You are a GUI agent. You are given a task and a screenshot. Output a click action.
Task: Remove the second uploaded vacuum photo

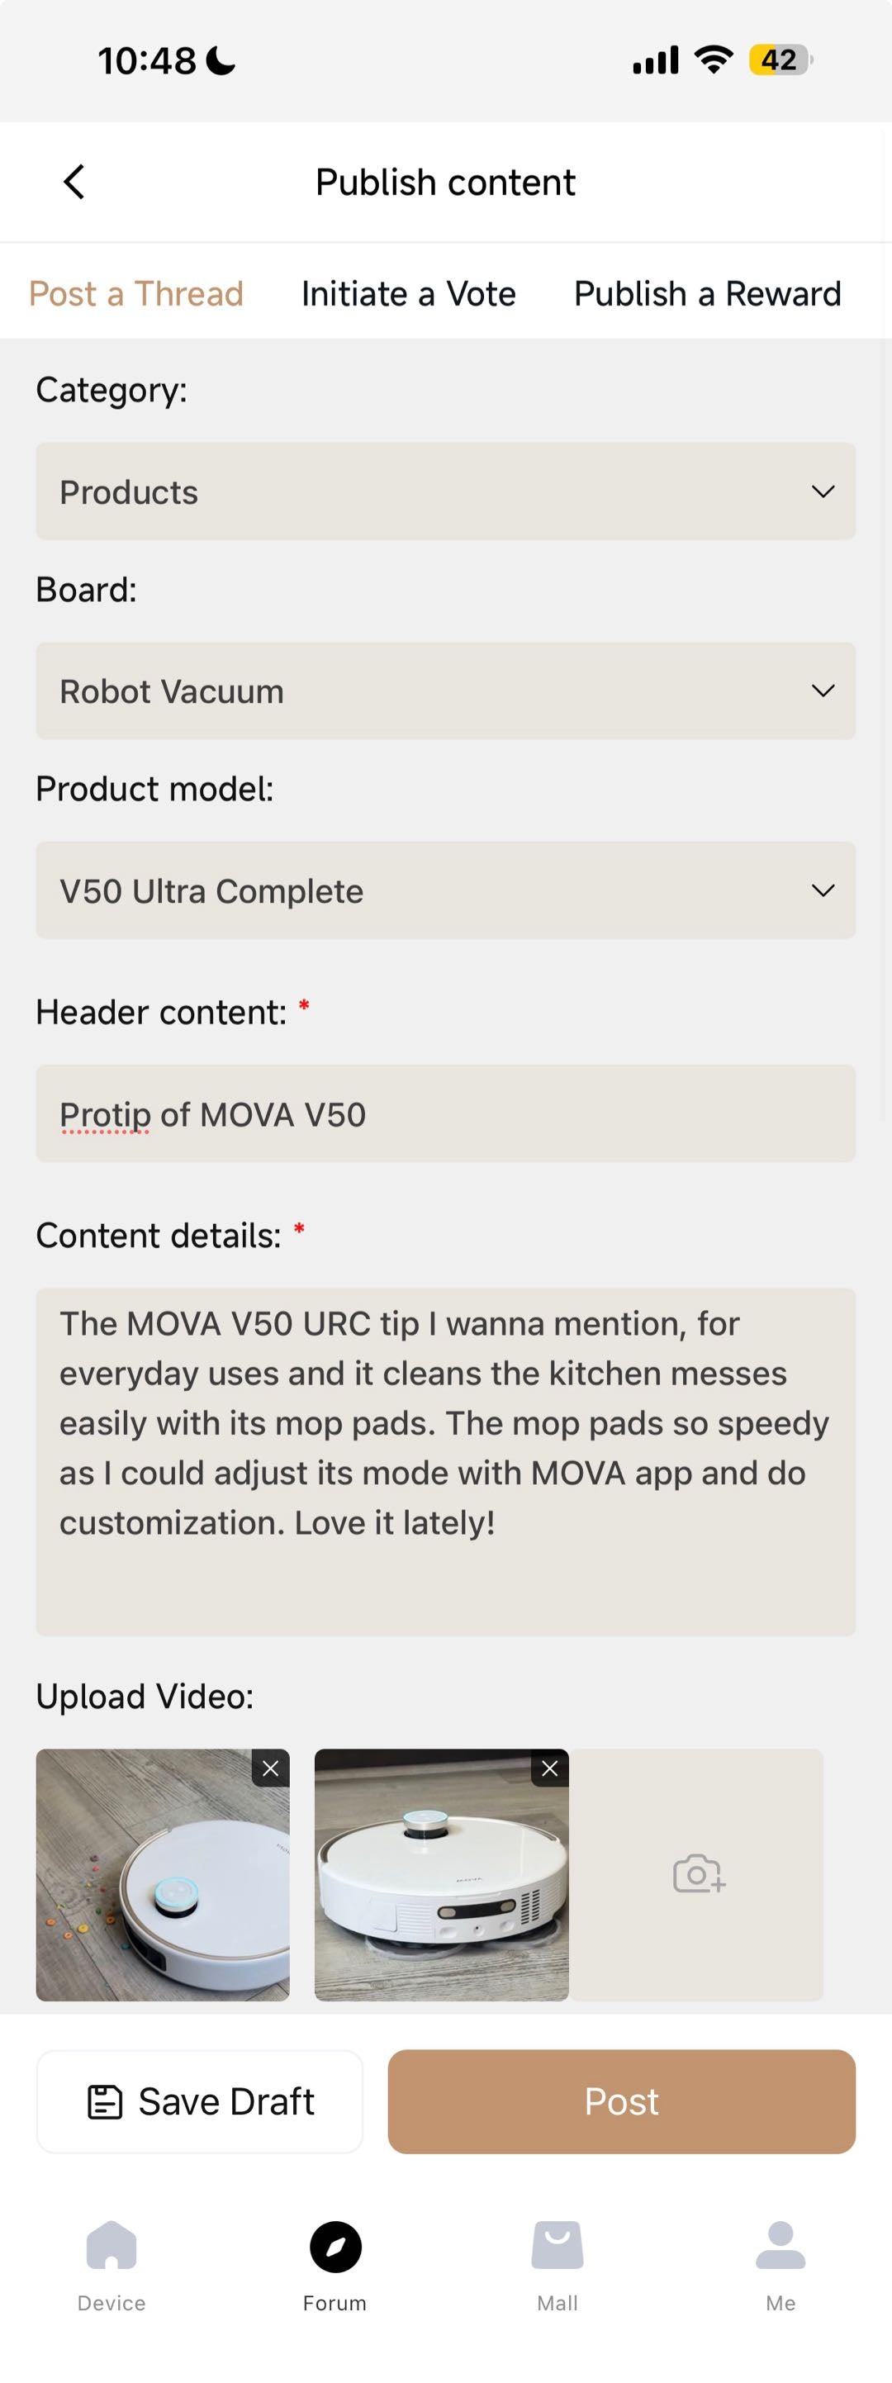point(549,1768)
